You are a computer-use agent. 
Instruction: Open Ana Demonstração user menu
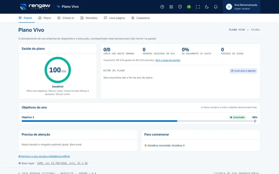click(241, 7)
